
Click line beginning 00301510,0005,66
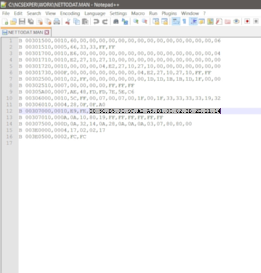pyautogui.click(x=67, y=47)
